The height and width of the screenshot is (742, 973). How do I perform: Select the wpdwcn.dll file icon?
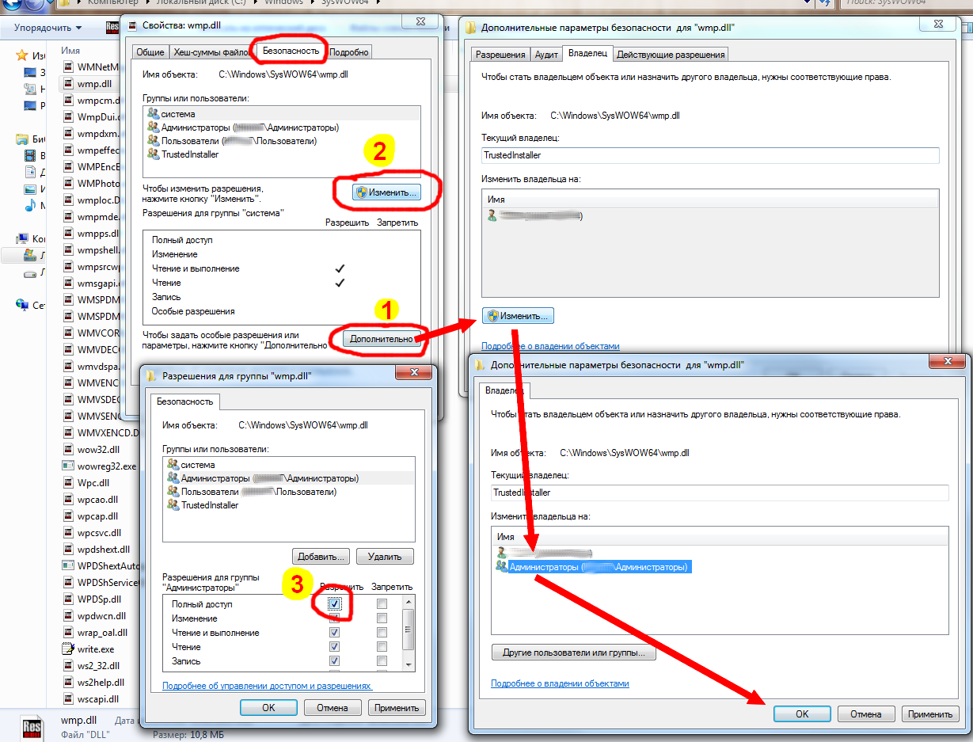(69, 616)
